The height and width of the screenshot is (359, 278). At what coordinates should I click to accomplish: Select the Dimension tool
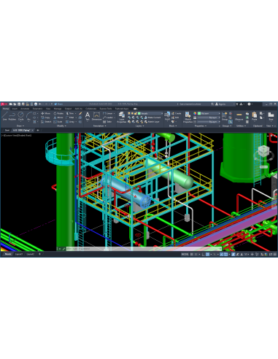pyautogui.click(x=96, y=116)
